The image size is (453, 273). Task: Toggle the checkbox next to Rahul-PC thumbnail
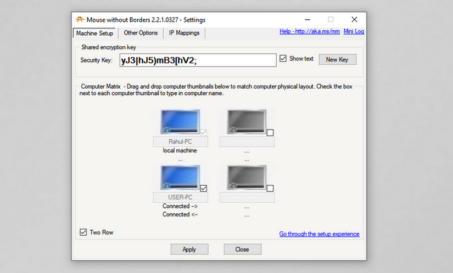click(203, 133)
